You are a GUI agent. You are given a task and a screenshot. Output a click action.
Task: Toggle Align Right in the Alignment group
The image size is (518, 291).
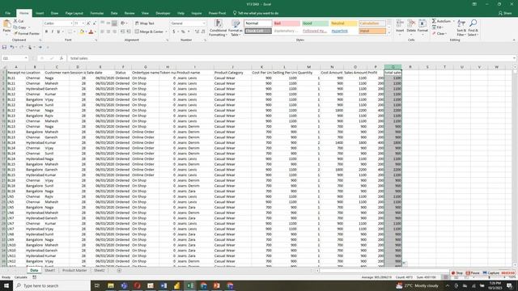(115, 32)
